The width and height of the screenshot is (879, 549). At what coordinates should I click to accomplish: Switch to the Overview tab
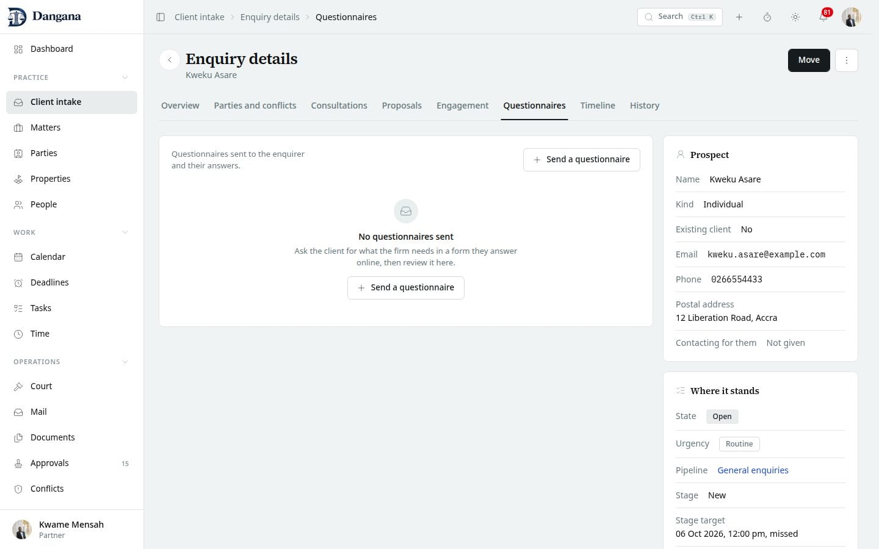pyautogui.click(x=180, y=106)
